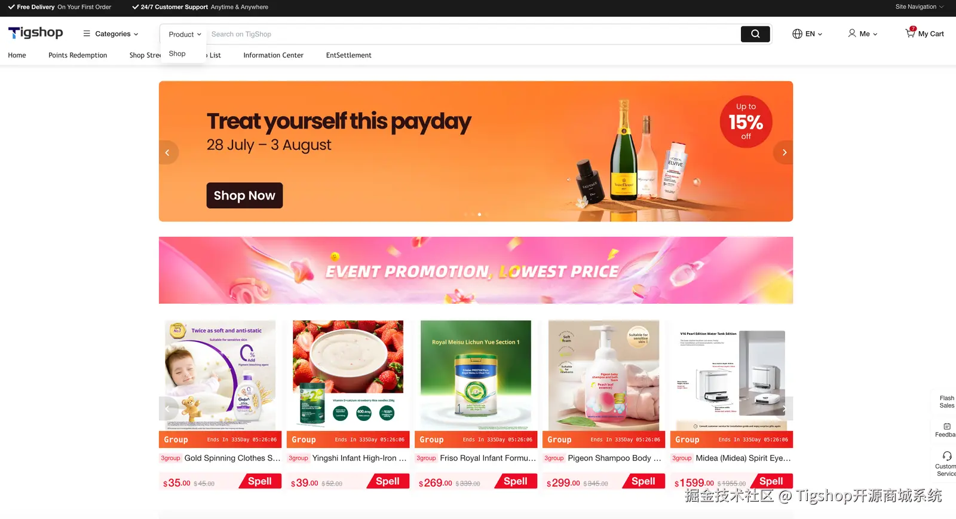Click the Tigshop logo
956x519 pixels.
point(36,33)
